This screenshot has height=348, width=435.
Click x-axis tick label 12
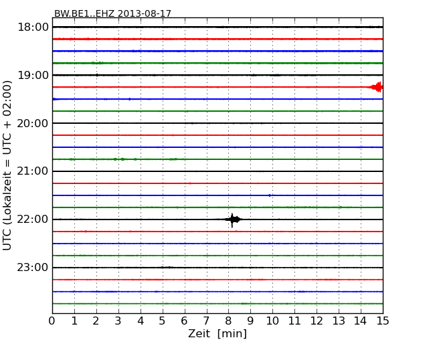tap(317, 321)
